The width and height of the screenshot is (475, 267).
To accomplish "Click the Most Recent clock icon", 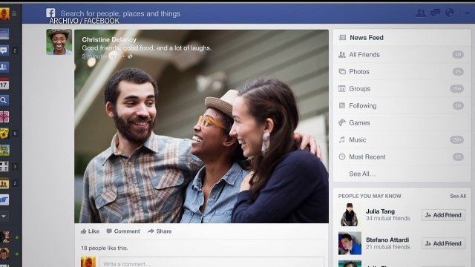I will coord(342,156).
